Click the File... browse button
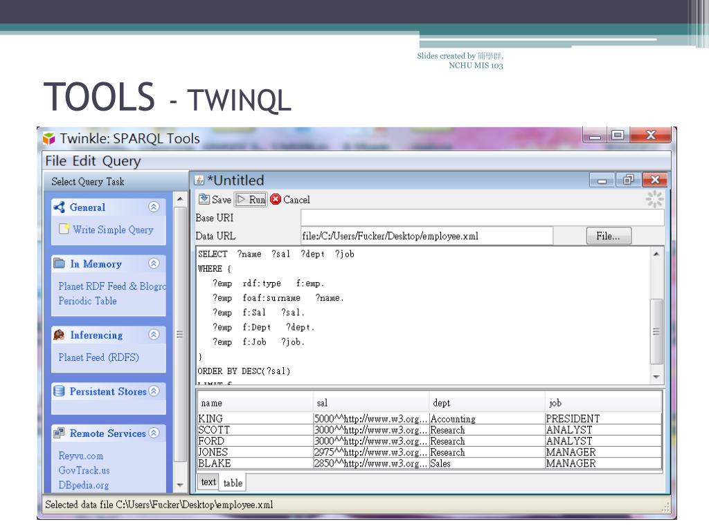This screenshot has height=531, width=709. tap(609, 236)
